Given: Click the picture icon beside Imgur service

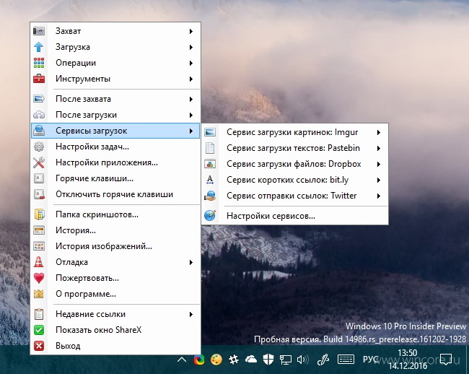Looking at the screenshot, I should coord(210,132).
